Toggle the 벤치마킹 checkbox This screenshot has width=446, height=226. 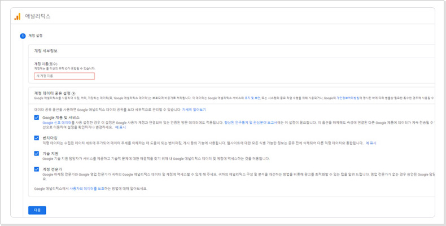tap(36, 138)
